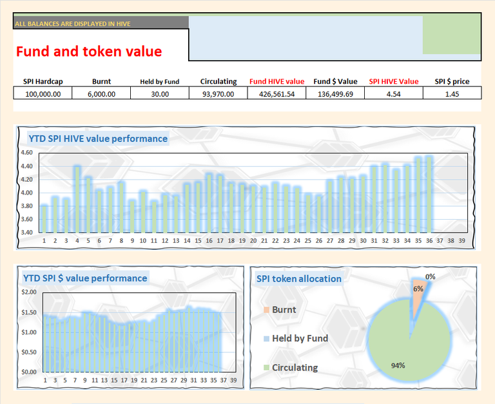Screen dimensions: 495x404
Task: Click the x-axis label 39 in HIVE chart
Action: (462, 240)
